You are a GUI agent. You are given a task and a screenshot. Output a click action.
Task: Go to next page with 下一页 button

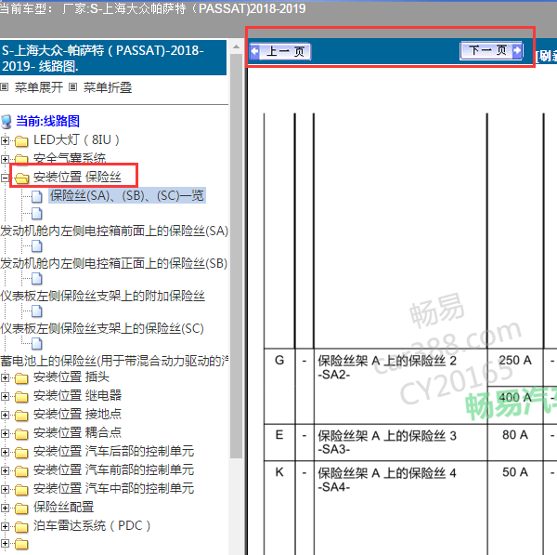[x=491, y=50]
